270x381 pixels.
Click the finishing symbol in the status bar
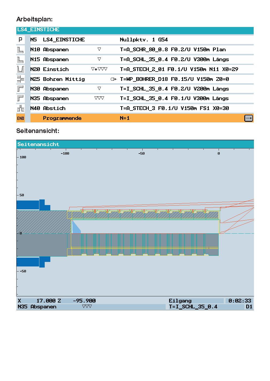[87, 307]
